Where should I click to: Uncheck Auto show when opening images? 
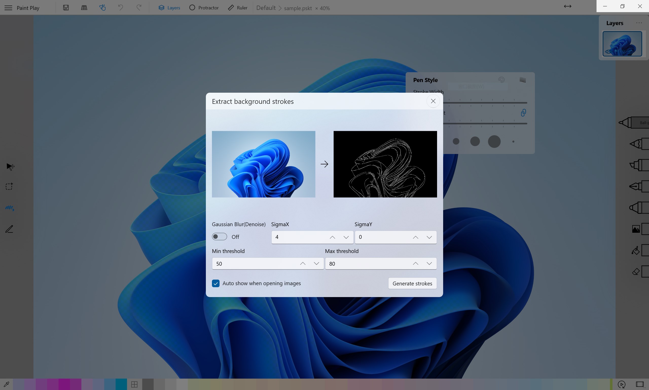click(x=216, y=283)
